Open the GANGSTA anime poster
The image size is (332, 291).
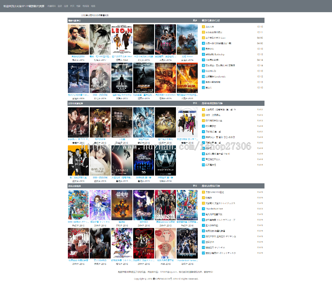(x=165, y=205)
